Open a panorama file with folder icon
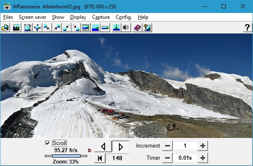Viewport: 253px width, 166px height. coord(5,28)
